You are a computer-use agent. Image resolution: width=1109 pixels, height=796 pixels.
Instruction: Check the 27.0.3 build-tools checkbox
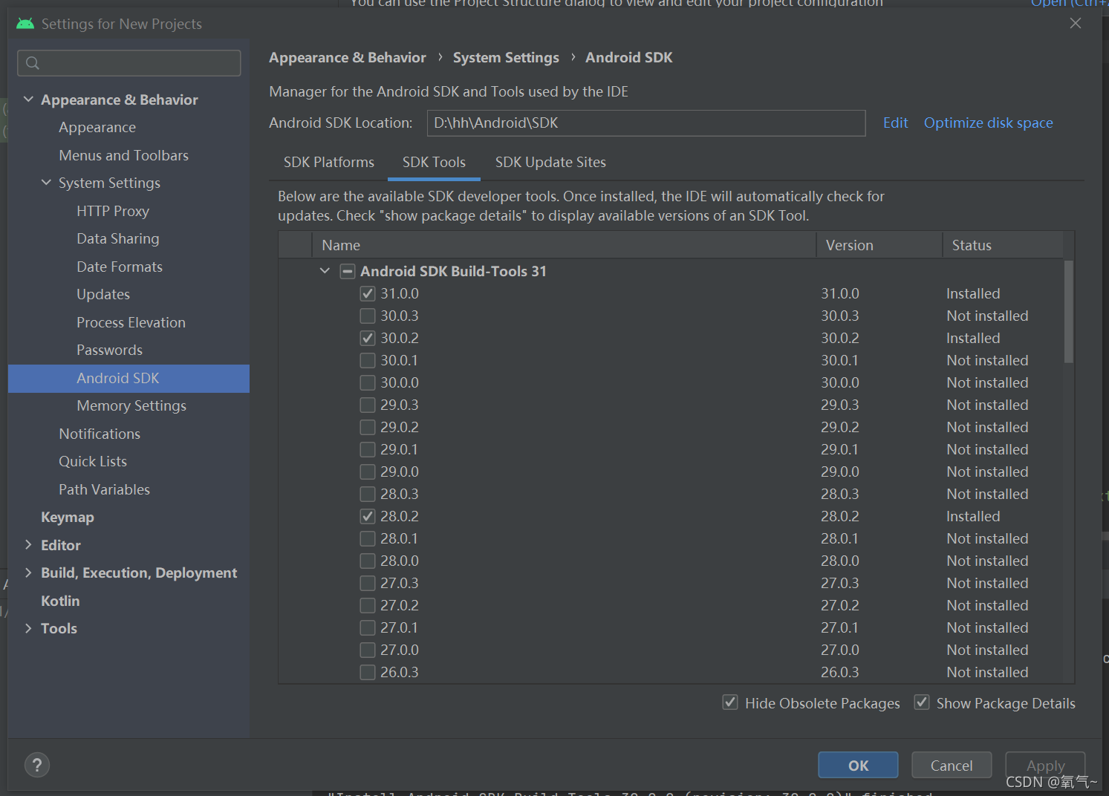pos(368,583)
